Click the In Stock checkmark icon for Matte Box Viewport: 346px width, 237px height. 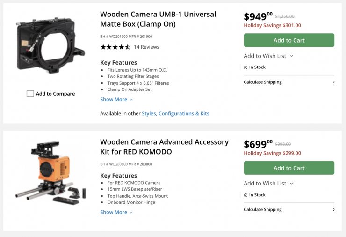245,67
